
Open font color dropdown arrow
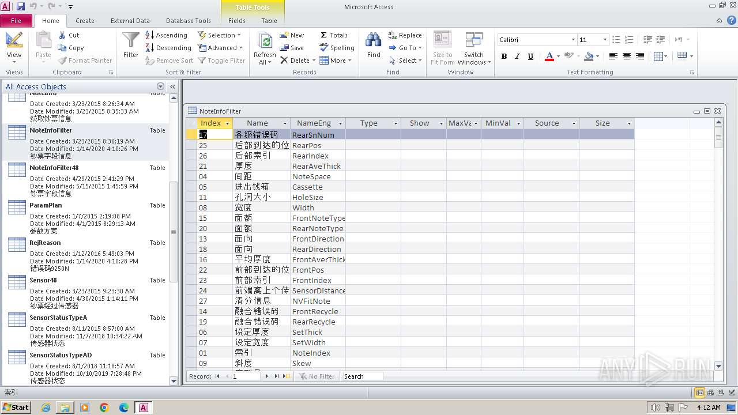coord(558,56)
